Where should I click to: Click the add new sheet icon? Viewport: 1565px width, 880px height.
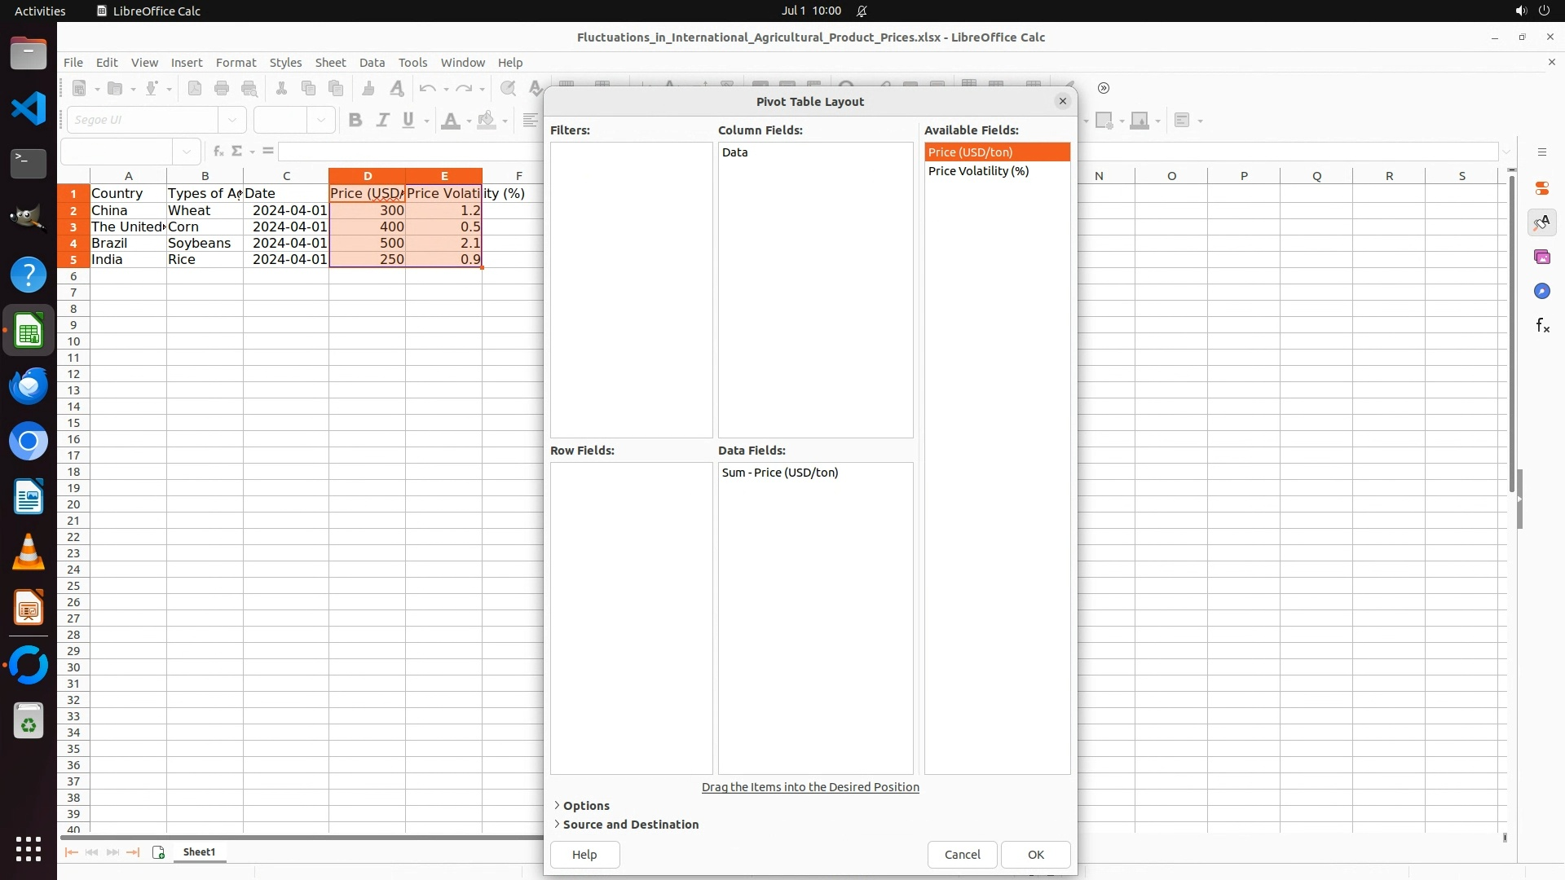(158, 852)
